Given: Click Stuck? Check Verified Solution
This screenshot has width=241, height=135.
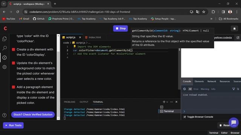Looking at the screenshot, I should click(x=33, y=114).
